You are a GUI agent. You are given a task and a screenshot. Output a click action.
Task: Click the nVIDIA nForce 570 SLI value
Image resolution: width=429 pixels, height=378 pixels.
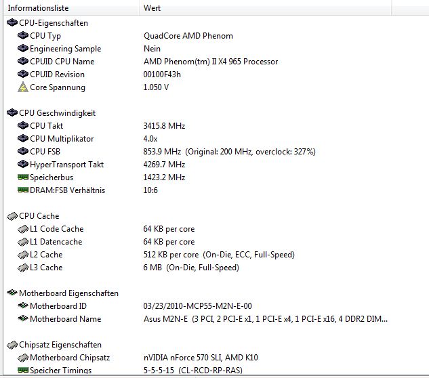pyautogui.click(x=201, y=358)
